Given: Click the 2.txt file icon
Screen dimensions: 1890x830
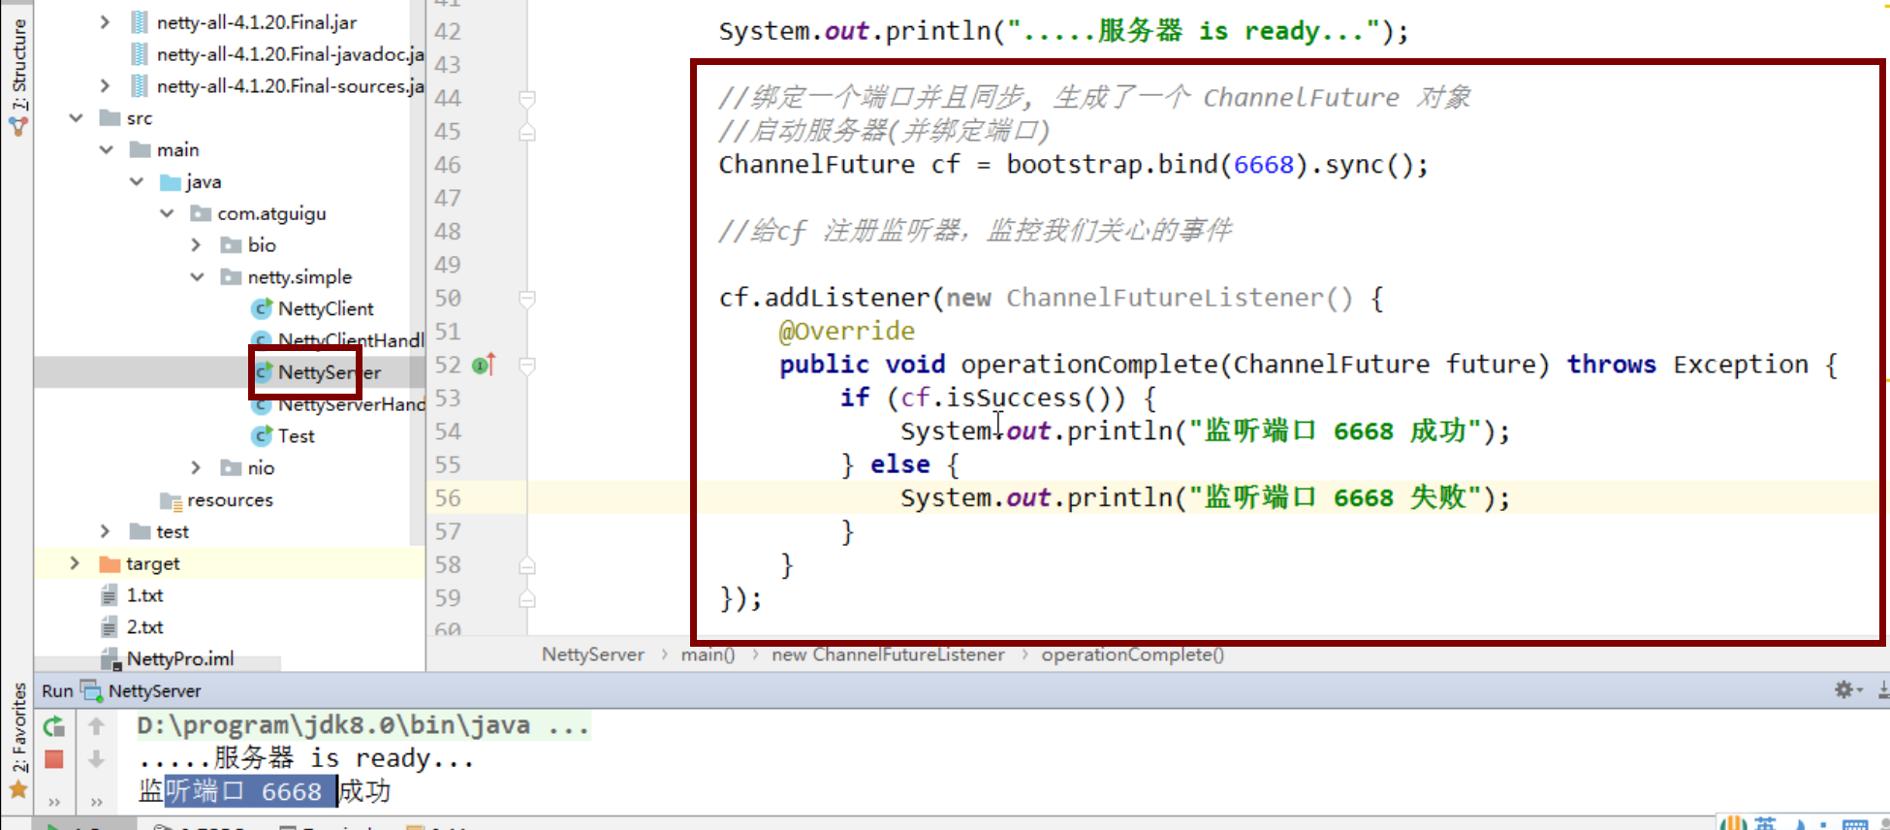Looking at the screenshot, I should point(110,626).
